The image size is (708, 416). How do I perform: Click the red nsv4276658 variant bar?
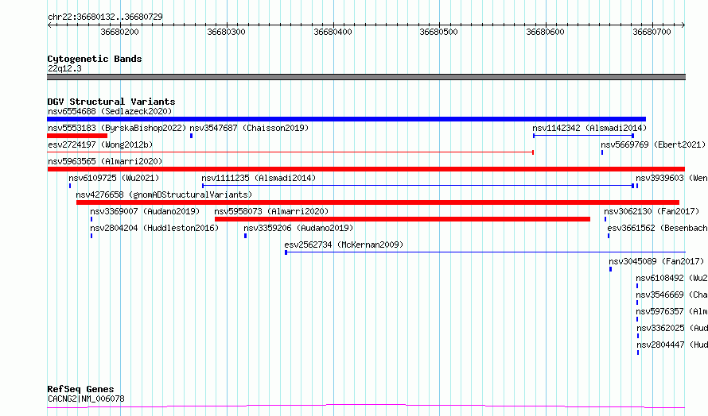[x=378, y=202]
